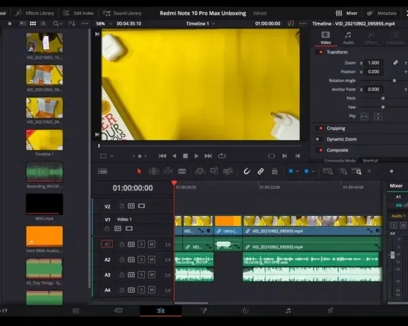
Task: Click the Zoom link chain icon
Action: pos(396,62)
